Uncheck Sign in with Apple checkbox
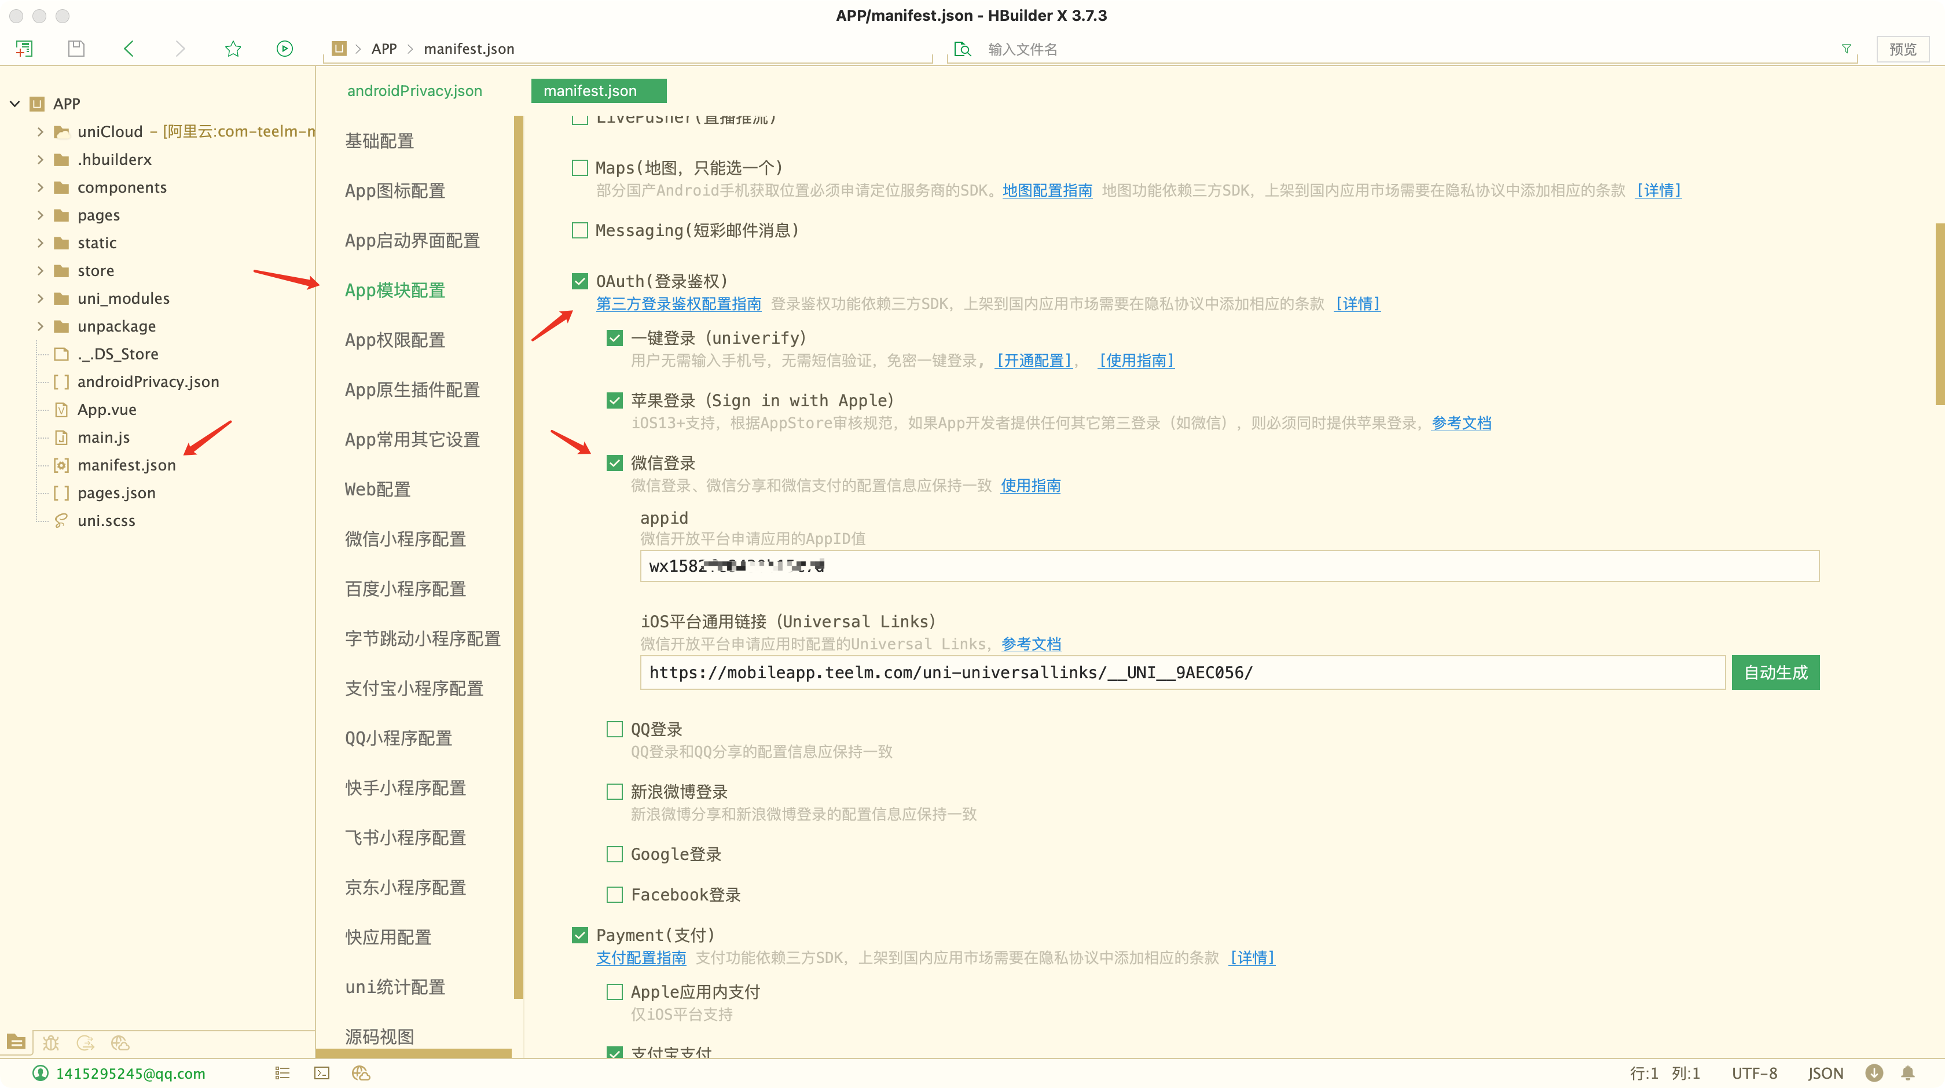This screenshot has height=1088, width=1945. point(615,400)
